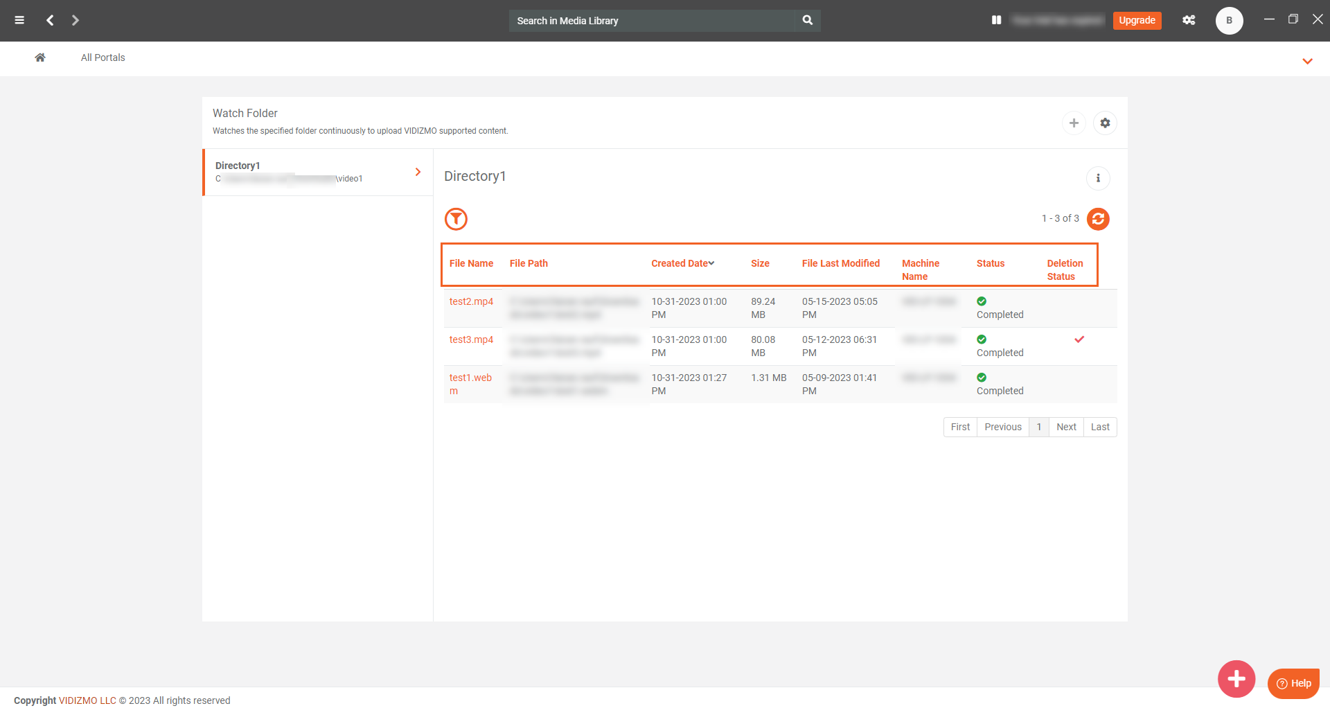The height and width of the screenshot is (715, 1330).
Task: Sort by Created Date column
Action: [682, 263]
